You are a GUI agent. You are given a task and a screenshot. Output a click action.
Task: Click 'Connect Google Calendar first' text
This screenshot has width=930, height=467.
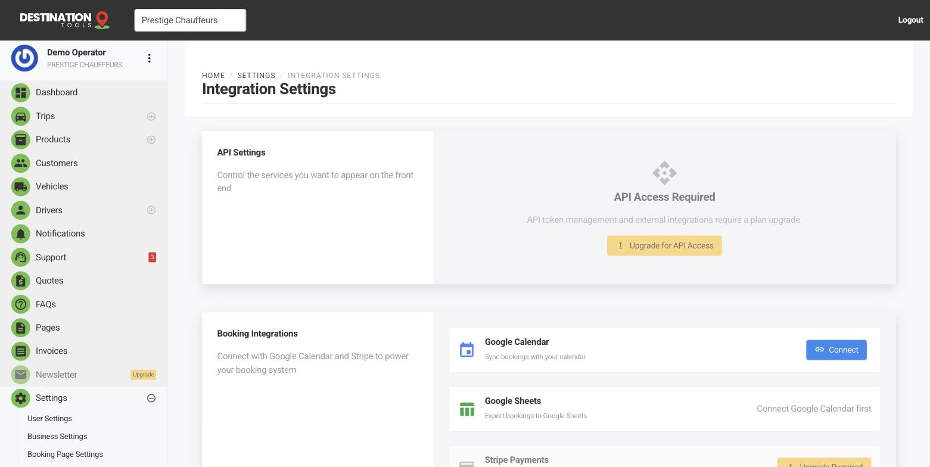[814, 409]
